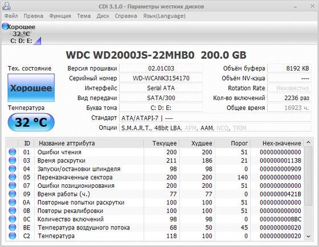Open the Функция menu
The height and width of the screenshot is (247, 319).
pyautogui.click(x=60, y=16)
